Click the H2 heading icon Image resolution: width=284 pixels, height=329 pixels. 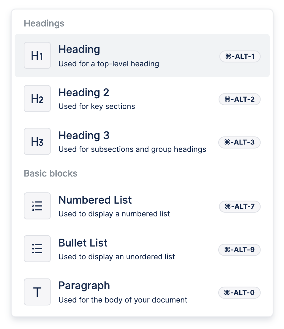37,98
